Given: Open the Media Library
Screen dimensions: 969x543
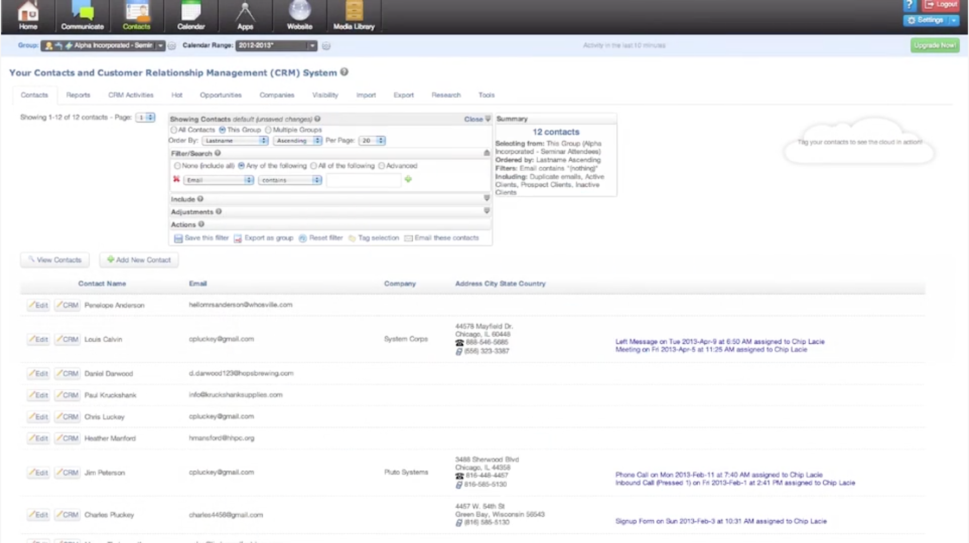Looking at the screenshot, I should [354, 16].
